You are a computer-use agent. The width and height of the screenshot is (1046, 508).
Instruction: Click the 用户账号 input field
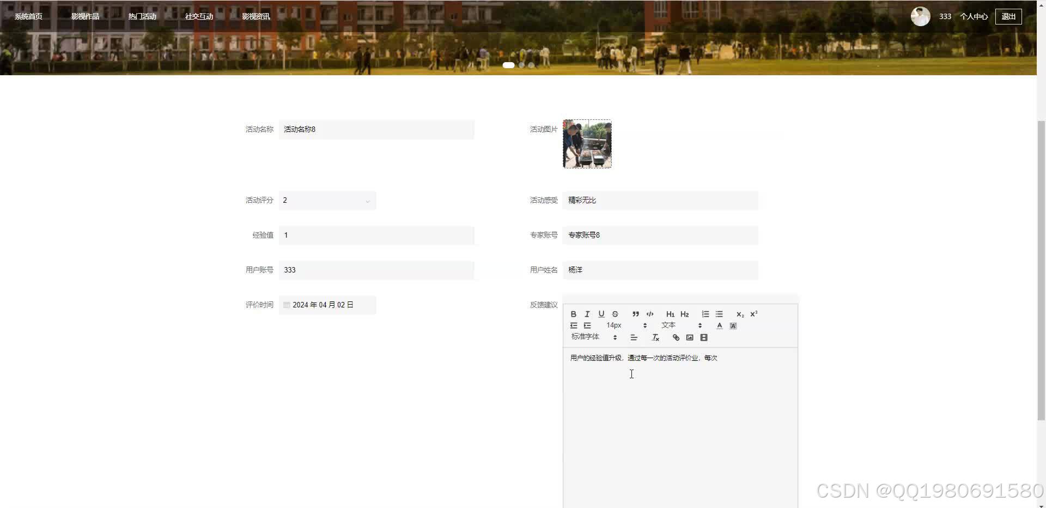376,270
